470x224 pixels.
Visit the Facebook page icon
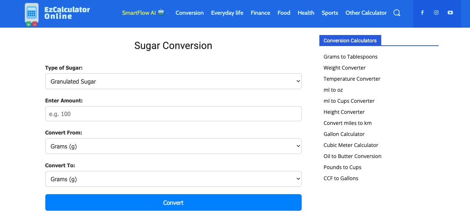click(422, 13)
